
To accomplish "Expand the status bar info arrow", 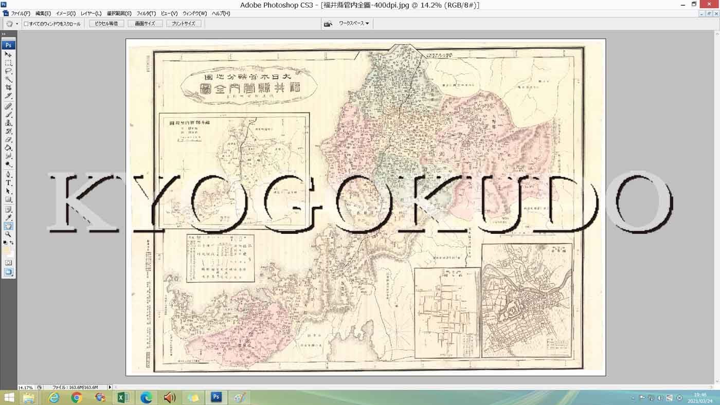I will pyautogui.click(x=110, y=387).
